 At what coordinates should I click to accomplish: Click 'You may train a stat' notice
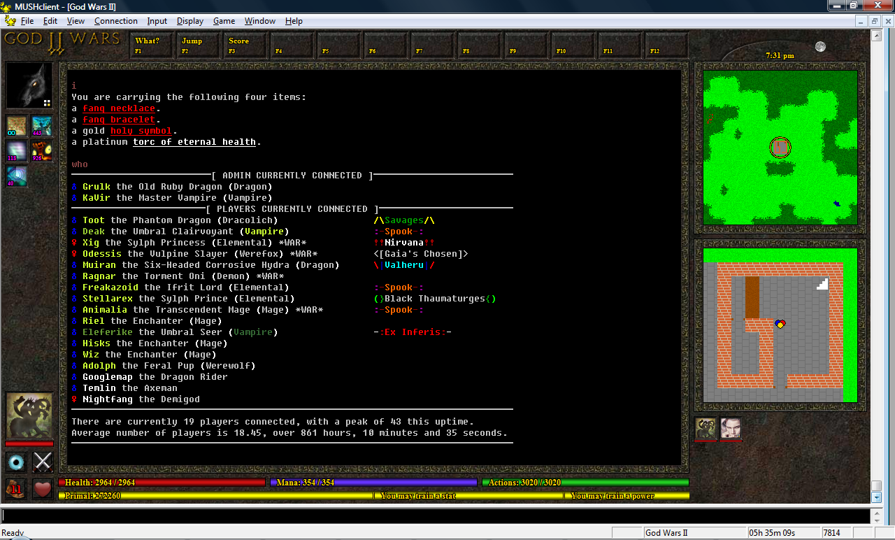[418, 496]
